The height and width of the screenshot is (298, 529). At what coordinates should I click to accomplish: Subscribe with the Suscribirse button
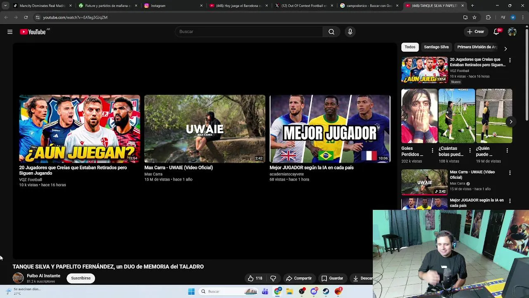(x=81, y=278)
